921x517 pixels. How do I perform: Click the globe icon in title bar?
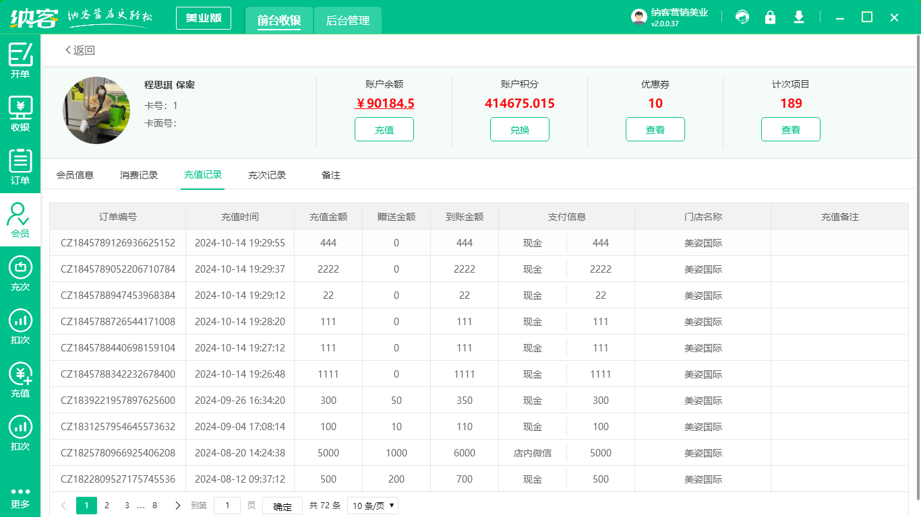click(x=742, y=17)
